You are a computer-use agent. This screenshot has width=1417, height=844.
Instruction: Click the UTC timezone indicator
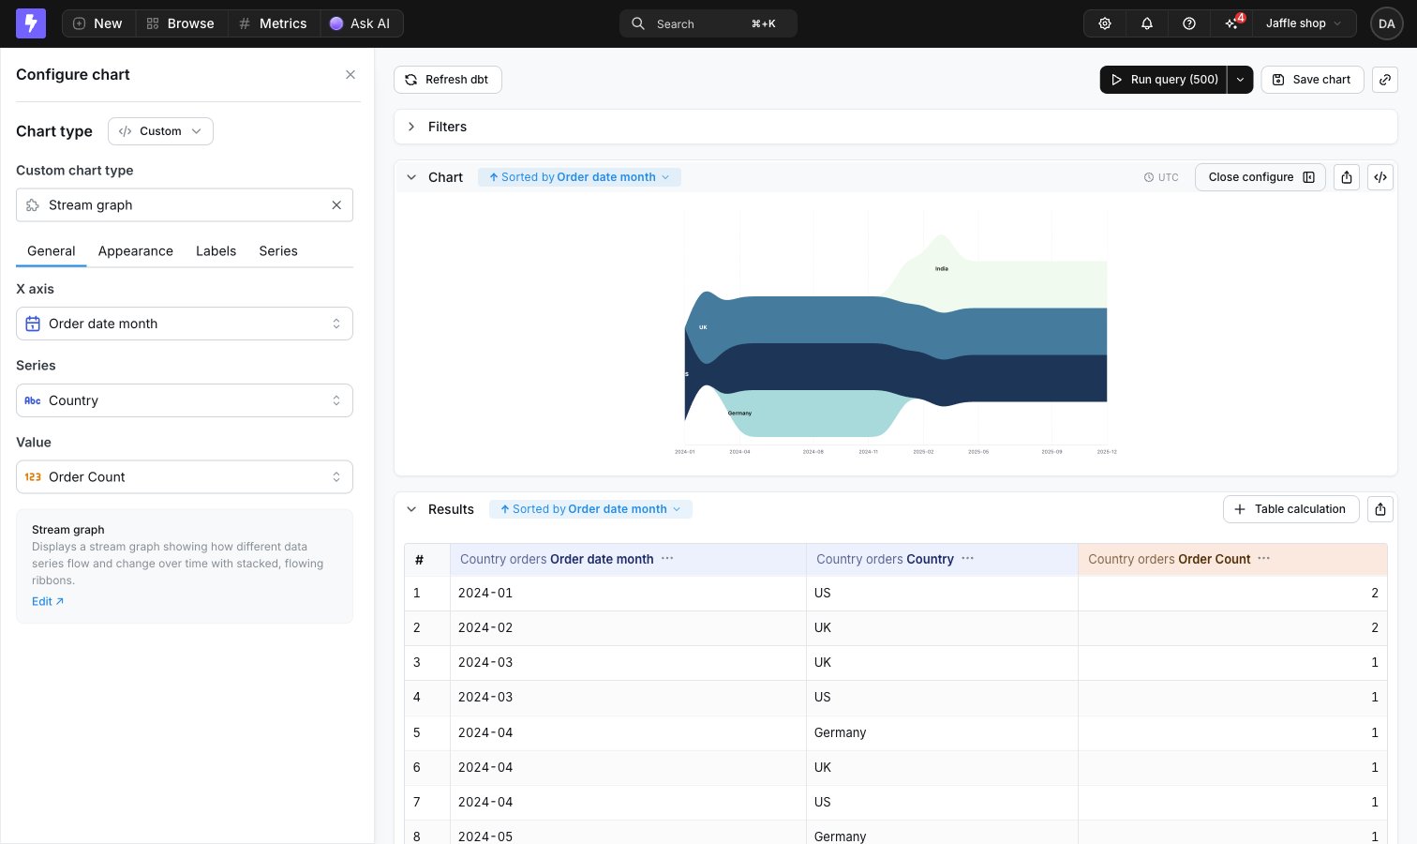(1161, 177)
